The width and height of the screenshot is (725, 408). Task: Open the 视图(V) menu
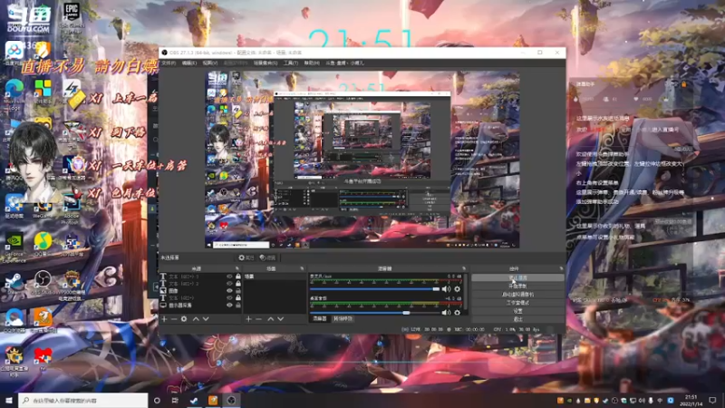[210, 63]
